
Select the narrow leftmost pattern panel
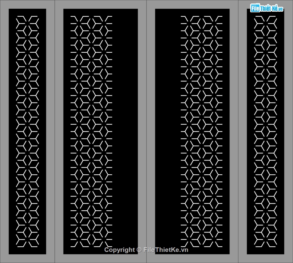click(27, 131)
